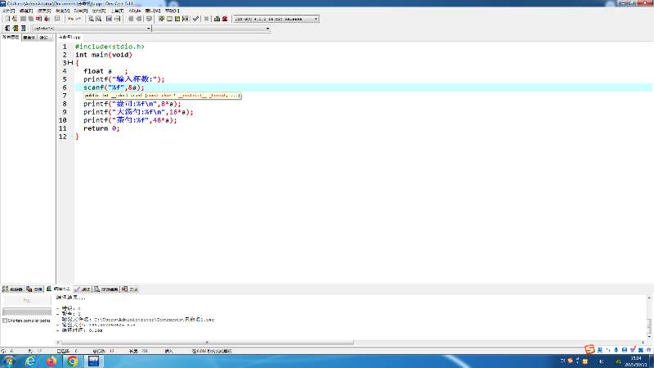The height and width of the screenshot is (368, 654).
Task: Click the Save file toolbar icon
Action: coord(24,19)
